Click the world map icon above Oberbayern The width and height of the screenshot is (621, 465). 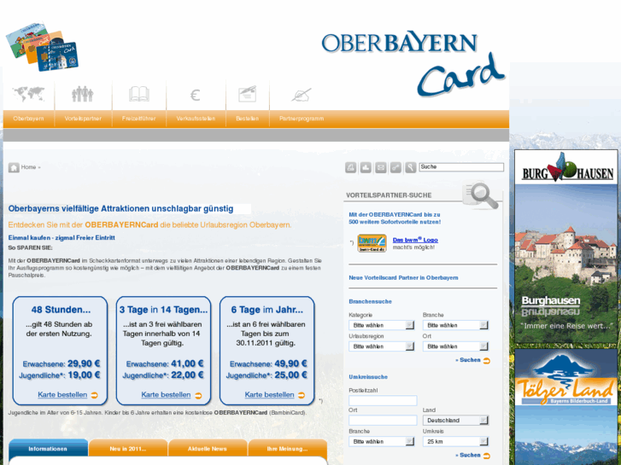28,94
